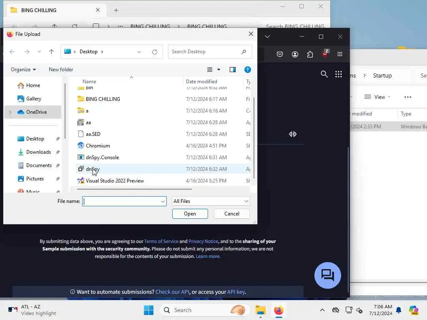Select Gallery in navigation pane
The image size is (427, 320).
pos(33,99)
